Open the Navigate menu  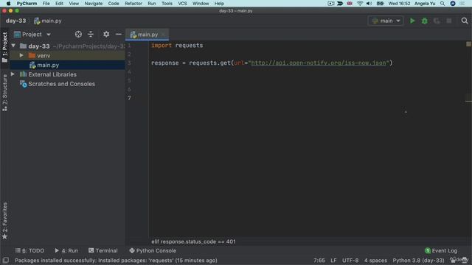point(94,3)
